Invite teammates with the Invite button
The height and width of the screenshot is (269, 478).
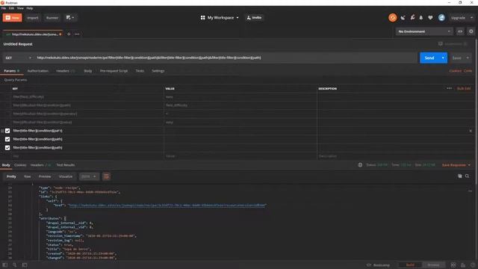click(x=254, y=18)
